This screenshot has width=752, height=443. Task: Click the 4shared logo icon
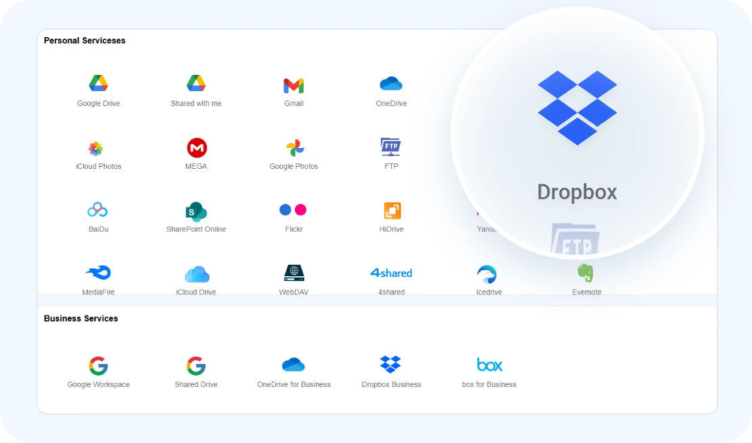tap(392, 273)
